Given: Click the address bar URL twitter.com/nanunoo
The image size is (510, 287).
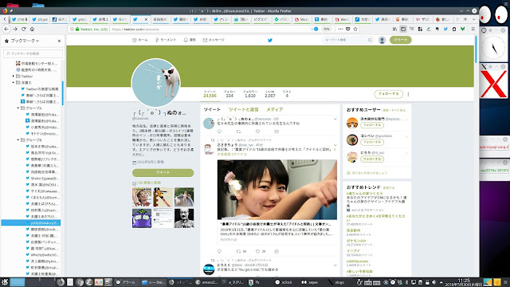Looking at the screenshot, I should tap(135, 29).
